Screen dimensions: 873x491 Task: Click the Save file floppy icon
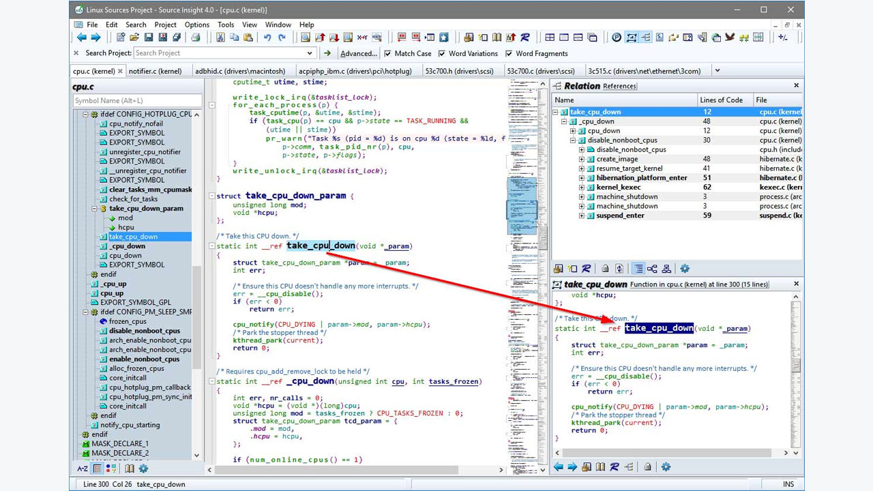click(148, 38)
